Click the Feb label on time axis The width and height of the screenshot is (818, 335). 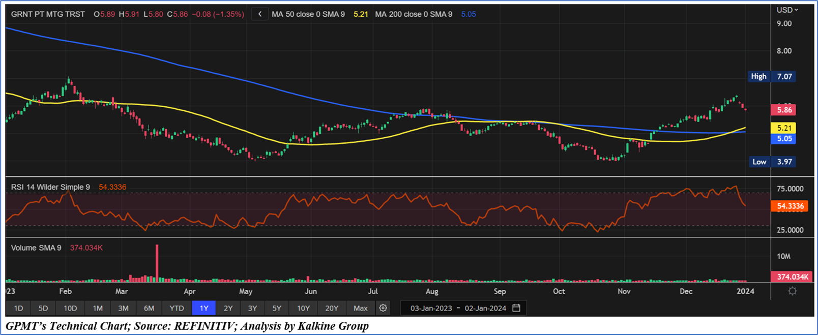pos(65,291)
